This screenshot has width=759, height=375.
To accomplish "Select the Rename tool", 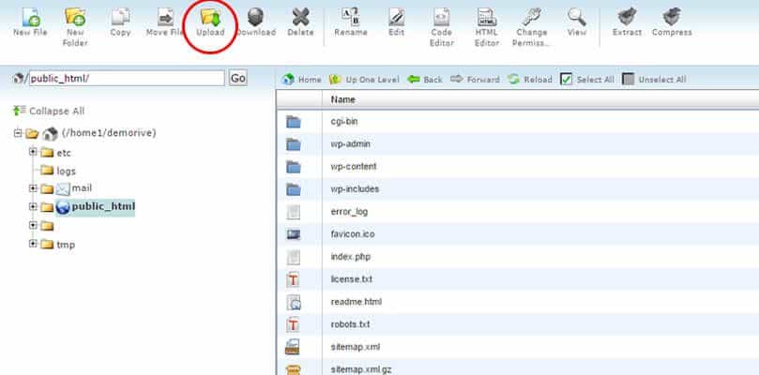I will coord(351,22).
